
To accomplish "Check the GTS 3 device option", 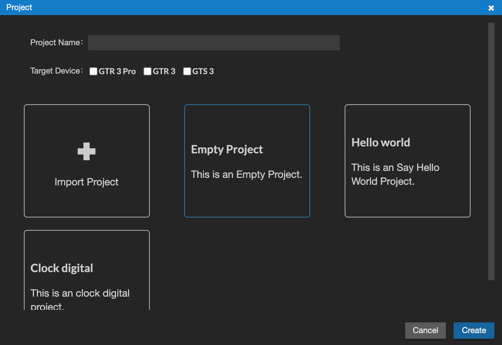I will point(187,71).
